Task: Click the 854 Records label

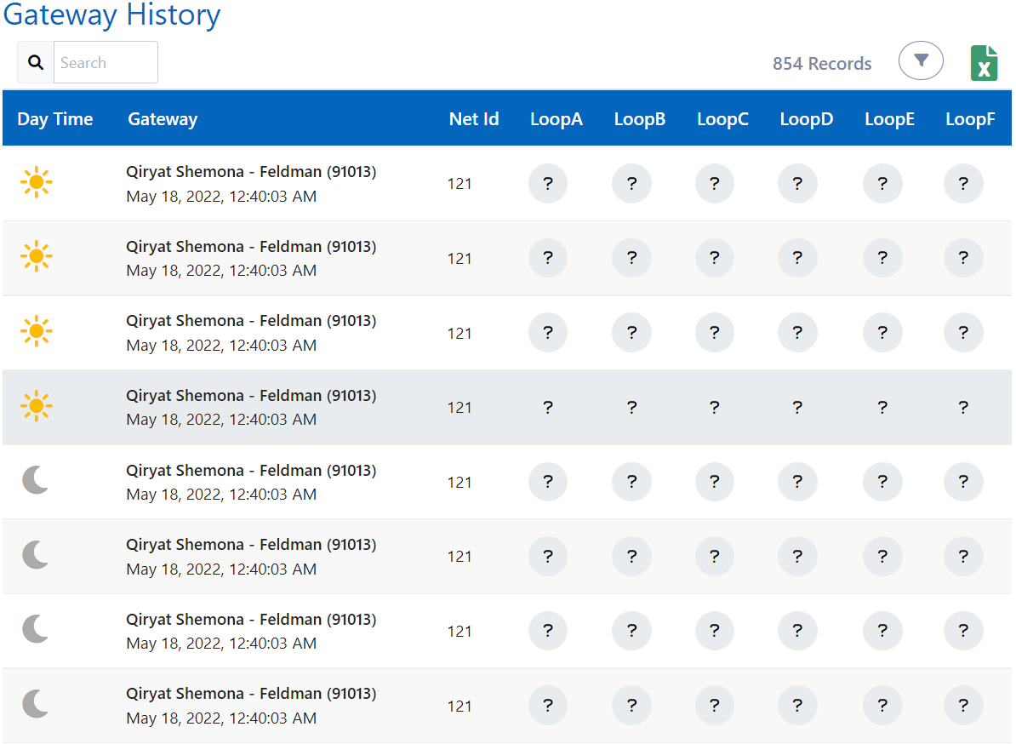Action: click(821, 63)
